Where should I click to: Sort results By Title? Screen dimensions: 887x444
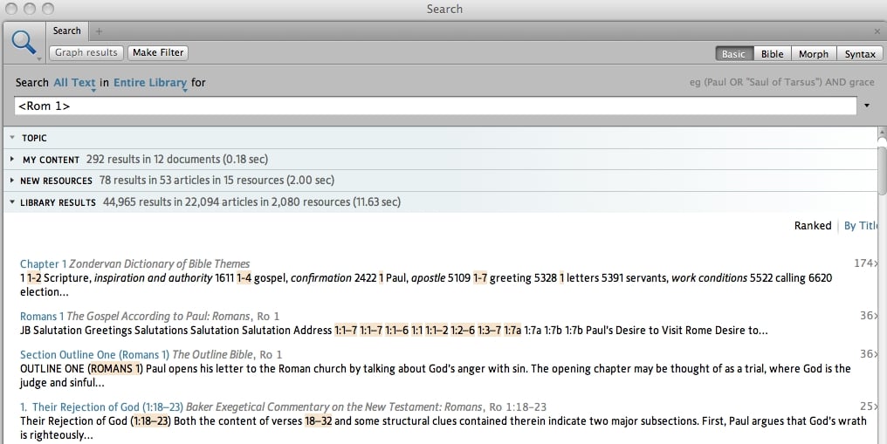[x=861, y=225]
